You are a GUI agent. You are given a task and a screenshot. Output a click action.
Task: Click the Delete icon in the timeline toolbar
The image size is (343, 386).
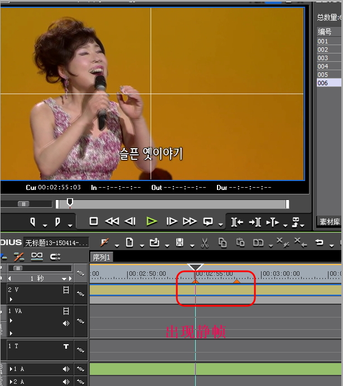click(x=282, y=242)
